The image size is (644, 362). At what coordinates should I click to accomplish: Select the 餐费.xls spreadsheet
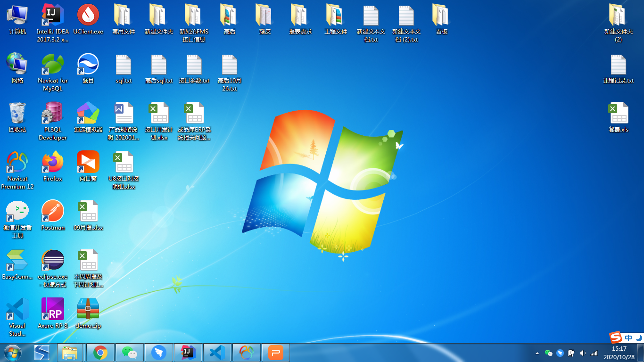(618, 118)
